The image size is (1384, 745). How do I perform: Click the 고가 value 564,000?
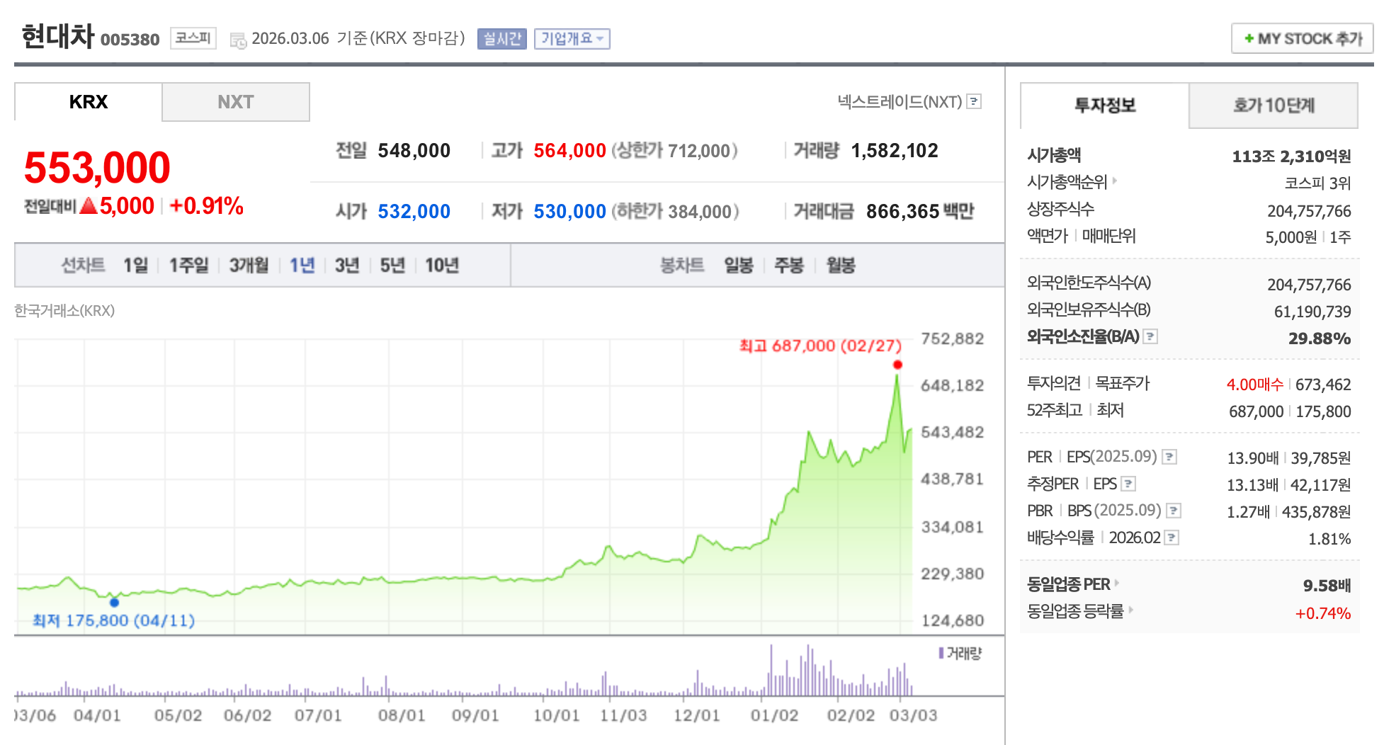coord(569,150)
